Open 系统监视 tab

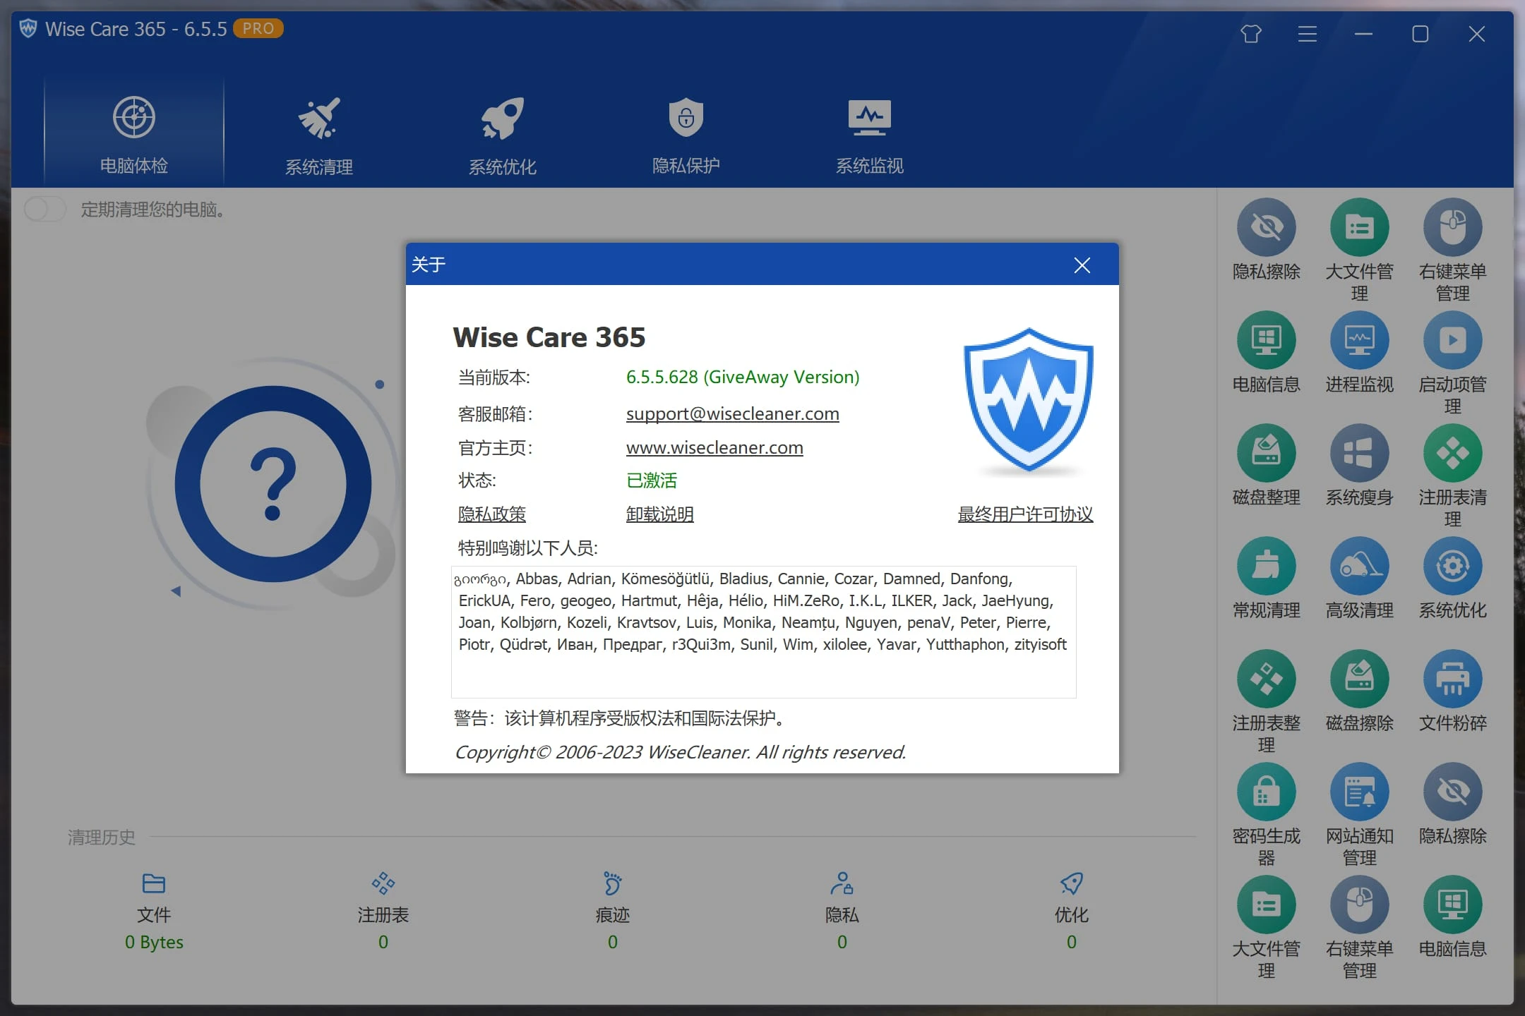coord(869,134)
